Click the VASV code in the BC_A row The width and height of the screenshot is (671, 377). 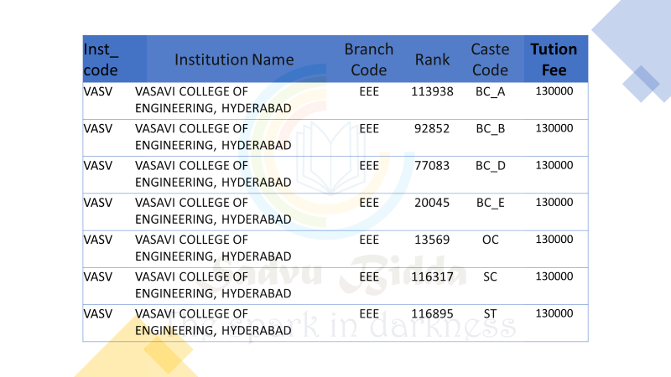[x=98, y=91]
